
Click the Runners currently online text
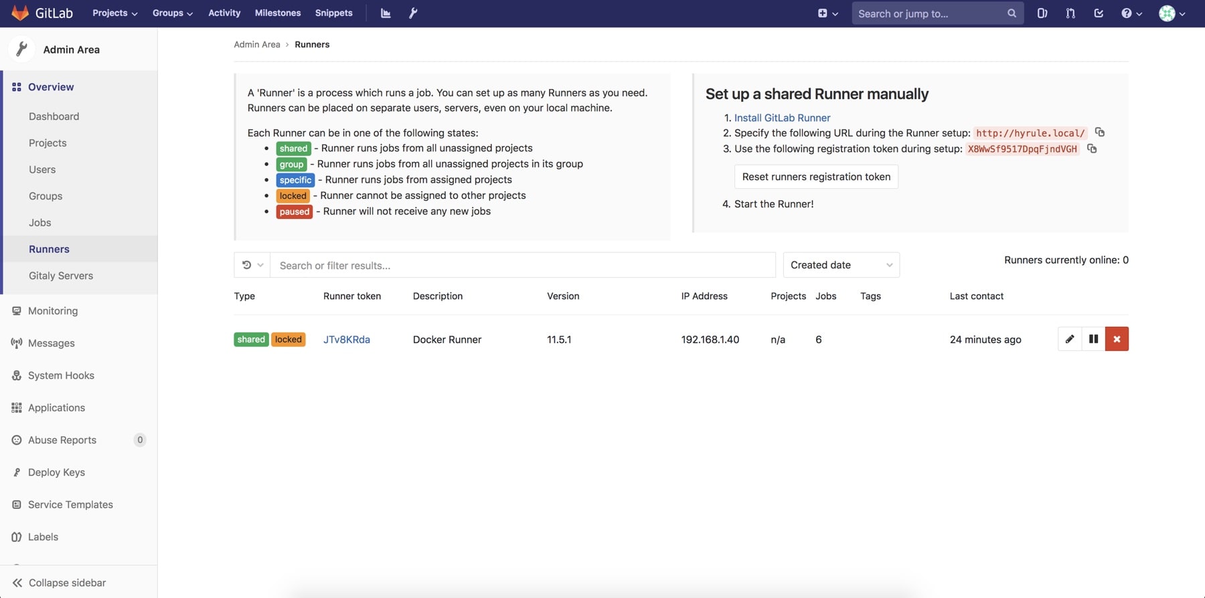[x=1066, y=260]
